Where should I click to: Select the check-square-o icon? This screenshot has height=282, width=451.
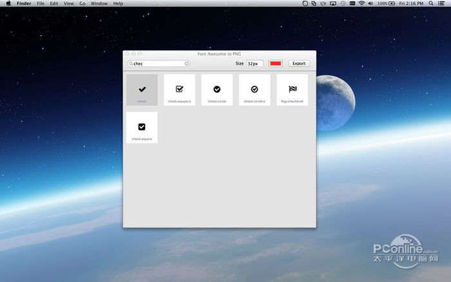(179, 89)
